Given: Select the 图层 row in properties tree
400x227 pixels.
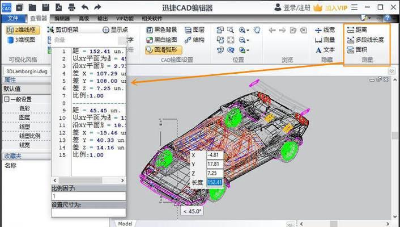Looking at the screenshot, I should 26,117.
